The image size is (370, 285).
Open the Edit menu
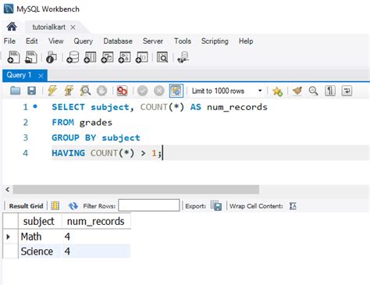(32, 41)
